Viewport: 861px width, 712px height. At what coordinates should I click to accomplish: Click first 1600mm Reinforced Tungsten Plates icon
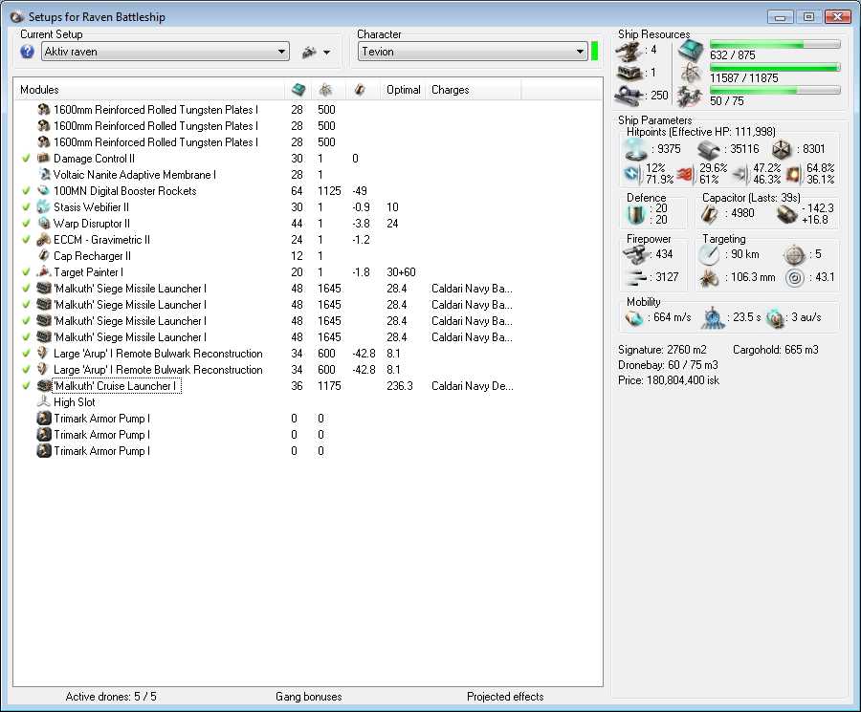click(43, 110)
